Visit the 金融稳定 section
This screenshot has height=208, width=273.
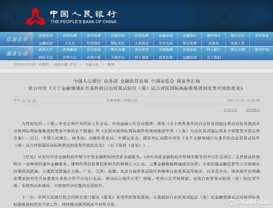tap(190, 35)
